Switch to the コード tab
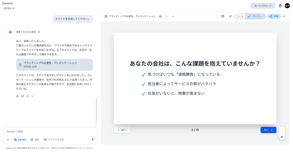The image size is (293, 152). click(x=240, y=16)
